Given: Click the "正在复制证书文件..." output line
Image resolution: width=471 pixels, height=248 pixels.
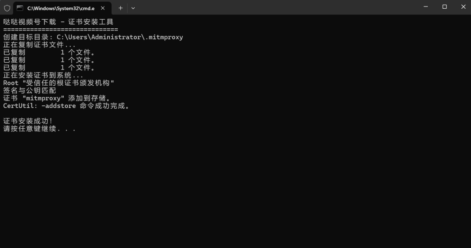Looking at the screenshot, I should 39,45.
